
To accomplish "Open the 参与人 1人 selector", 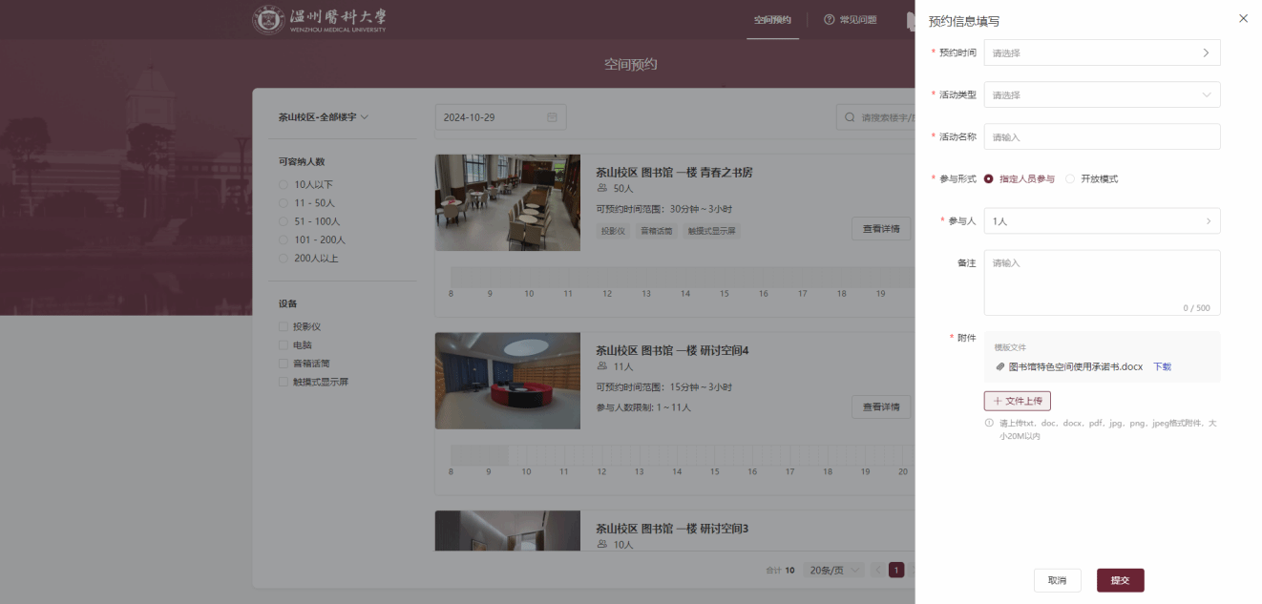I will (x=1102, y=221).
